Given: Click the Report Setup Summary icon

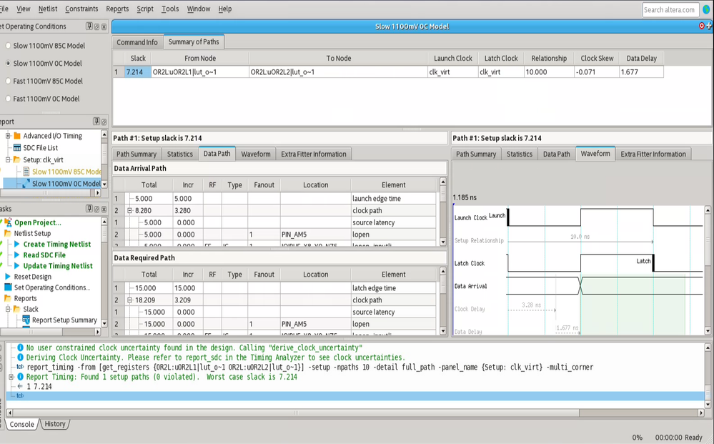Looking at the screenshot, I should tap(26, 320).
